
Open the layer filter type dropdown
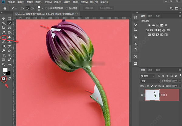click(x=147, y=76)
